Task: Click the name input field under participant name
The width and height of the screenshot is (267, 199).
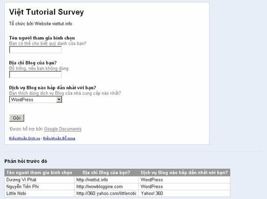Action: pyautogui.click(x=35, y=50)
